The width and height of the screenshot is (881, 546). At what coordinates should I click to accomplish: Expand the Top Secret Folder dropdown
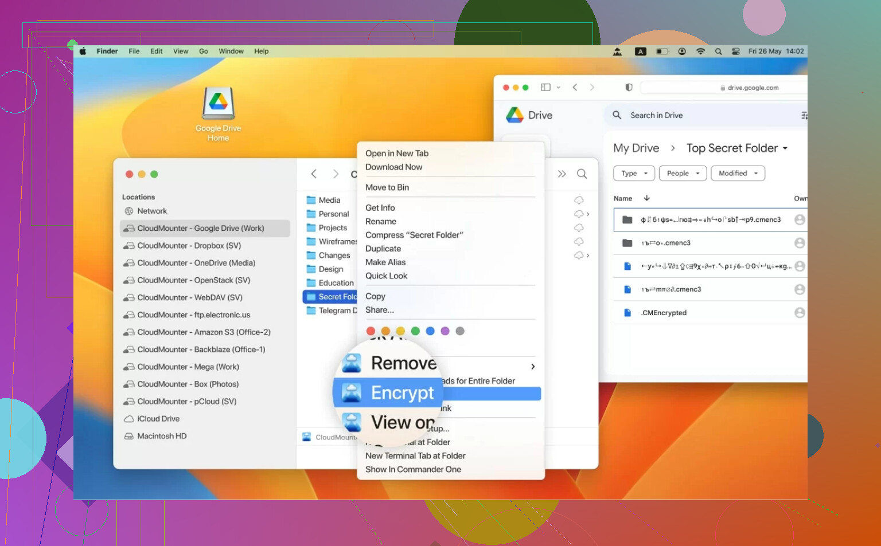click(785, 148)
